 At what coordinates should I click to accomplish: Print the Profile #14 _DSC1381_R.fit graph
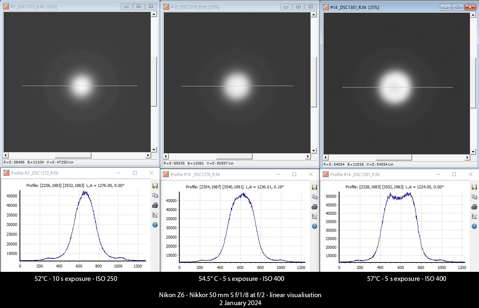coord(474,207)
